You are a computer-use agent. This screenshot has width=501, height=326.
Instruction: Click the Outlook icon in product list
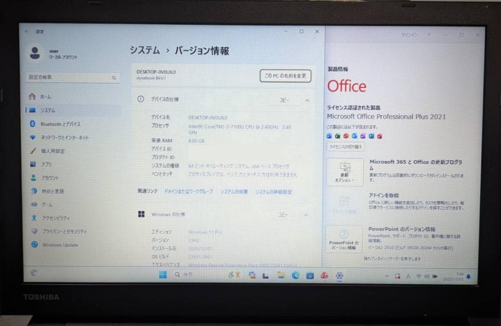(355, 136)
